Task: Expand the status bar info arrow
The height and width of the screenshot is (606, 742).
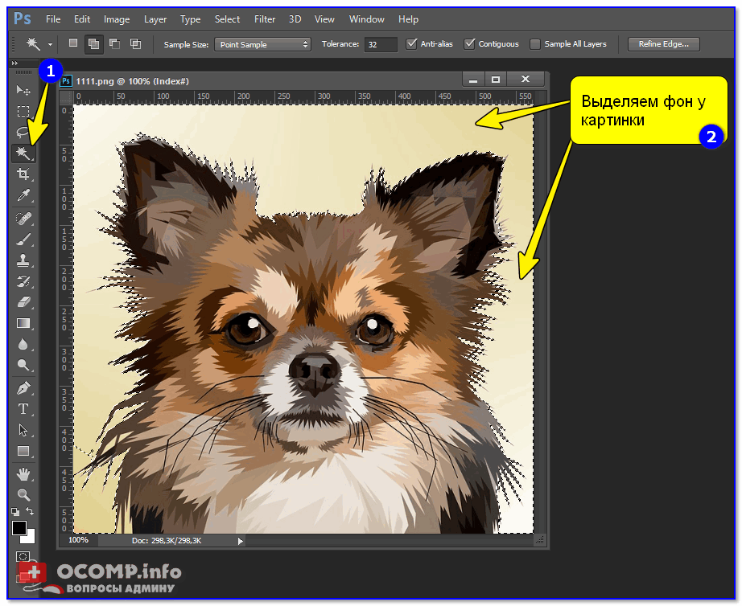Action: tap(240, 541)
